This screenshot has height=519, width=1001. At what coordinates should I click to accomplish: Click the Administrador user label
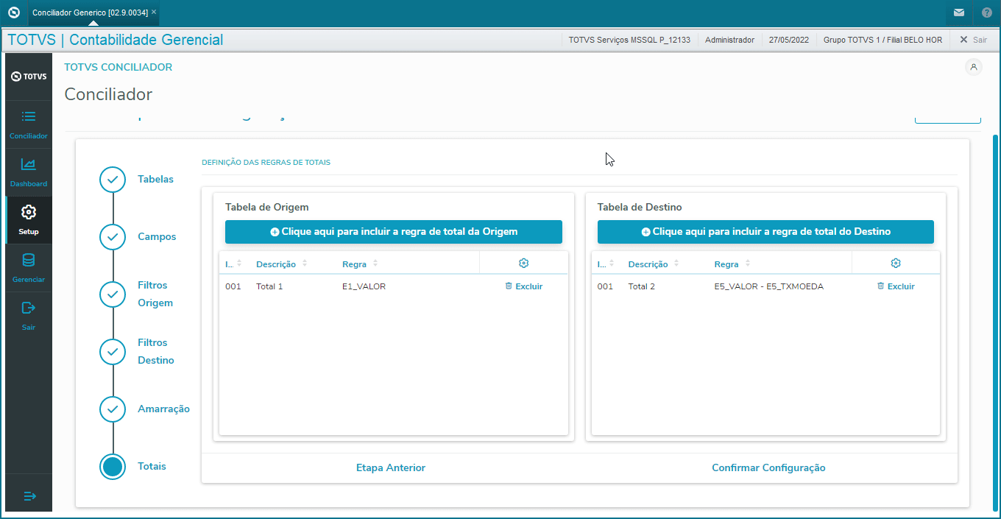tap(729, 40)
